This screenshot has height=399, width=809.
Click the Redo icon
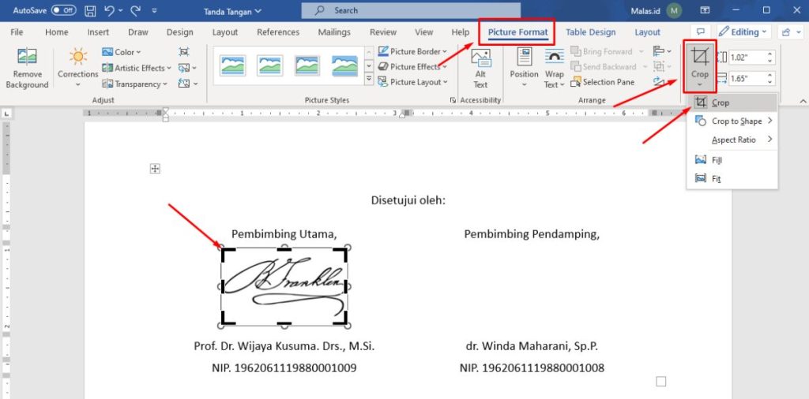[x=135, y=10]
